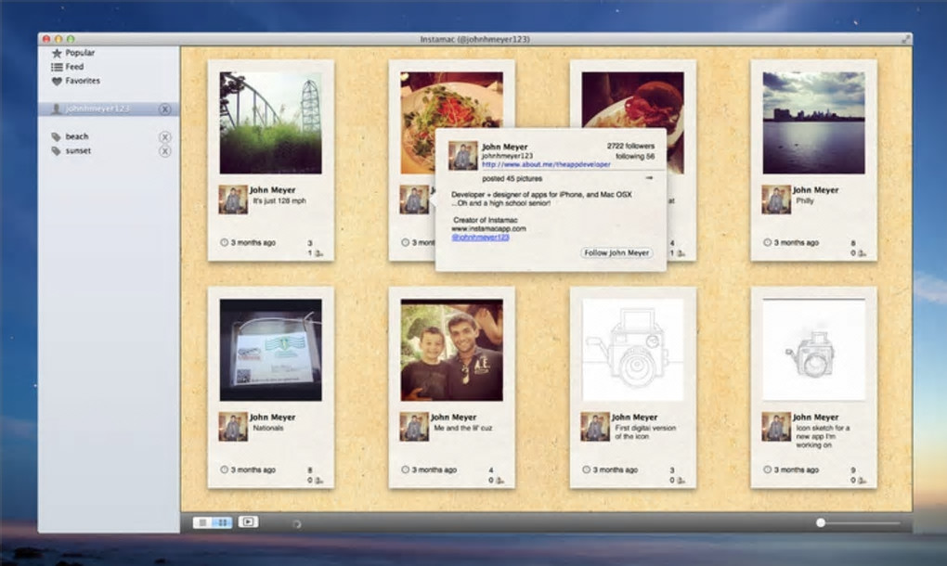Click the arrow next to posted 45 pictures
The image size is (947, 566).
point(649,178)
